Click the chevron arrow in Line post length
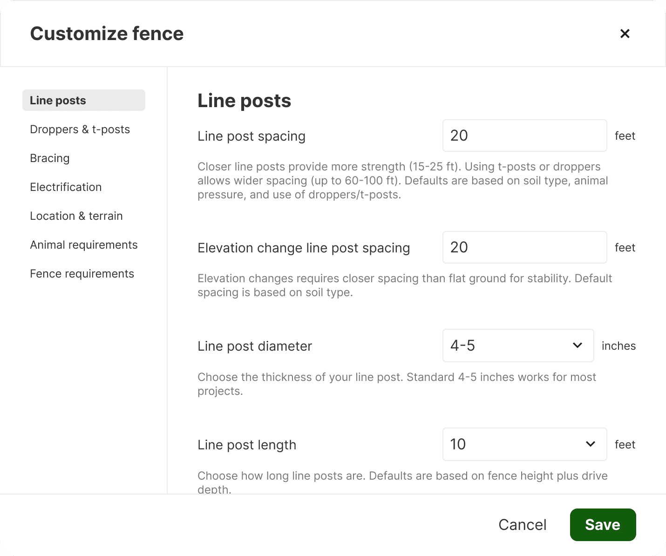 (591, 444)
